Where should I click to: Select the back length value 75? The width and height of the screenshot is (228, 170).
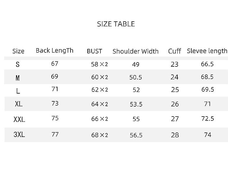(x=55, y=118)
